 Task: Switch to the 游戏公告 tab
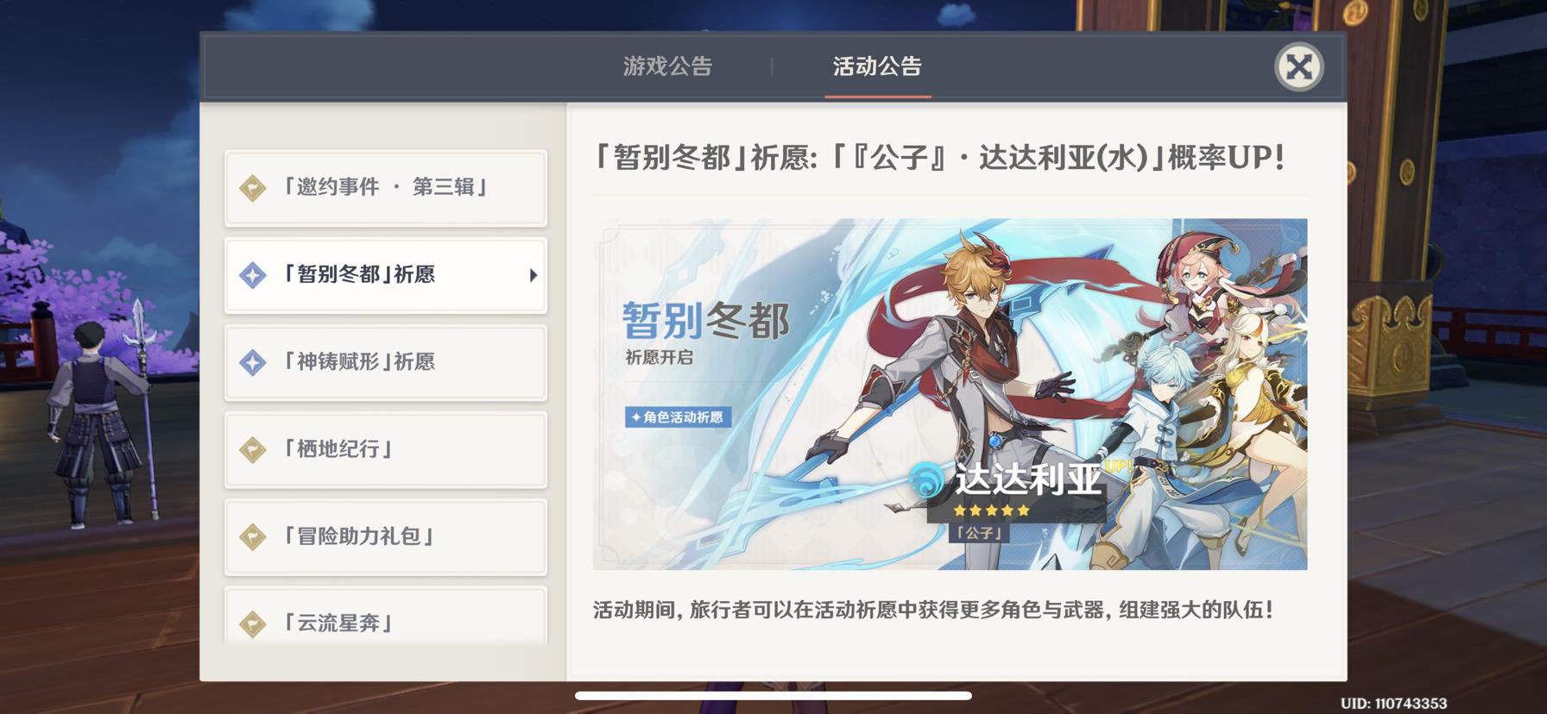click(667, 66)
